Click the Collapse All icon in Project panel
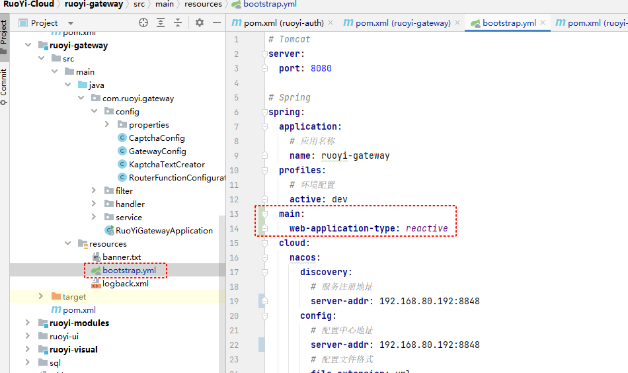Viewport: 628px width, 373px height. pyautogui.click(x=178, y=22)
